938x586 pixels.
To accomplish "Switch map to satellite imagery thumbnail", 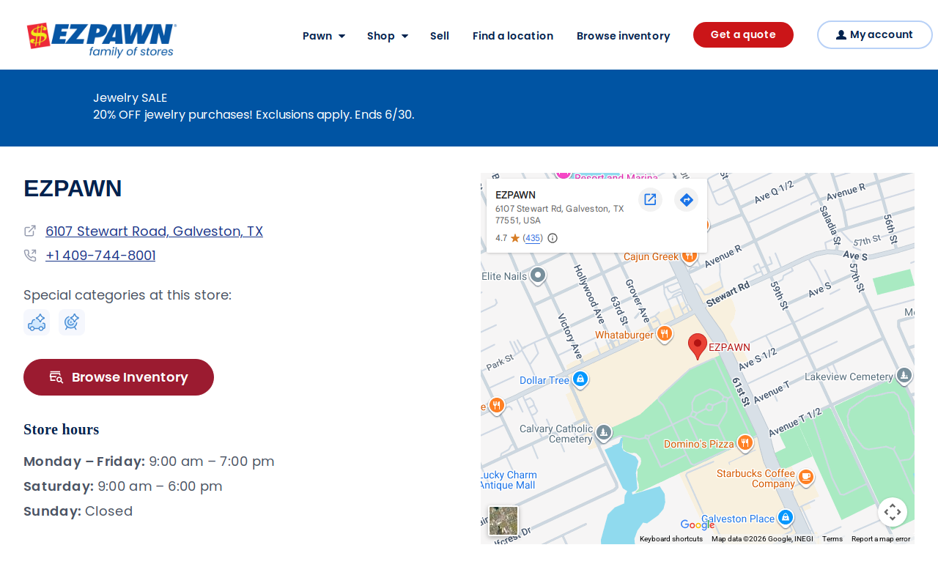I will pos(503,521).
